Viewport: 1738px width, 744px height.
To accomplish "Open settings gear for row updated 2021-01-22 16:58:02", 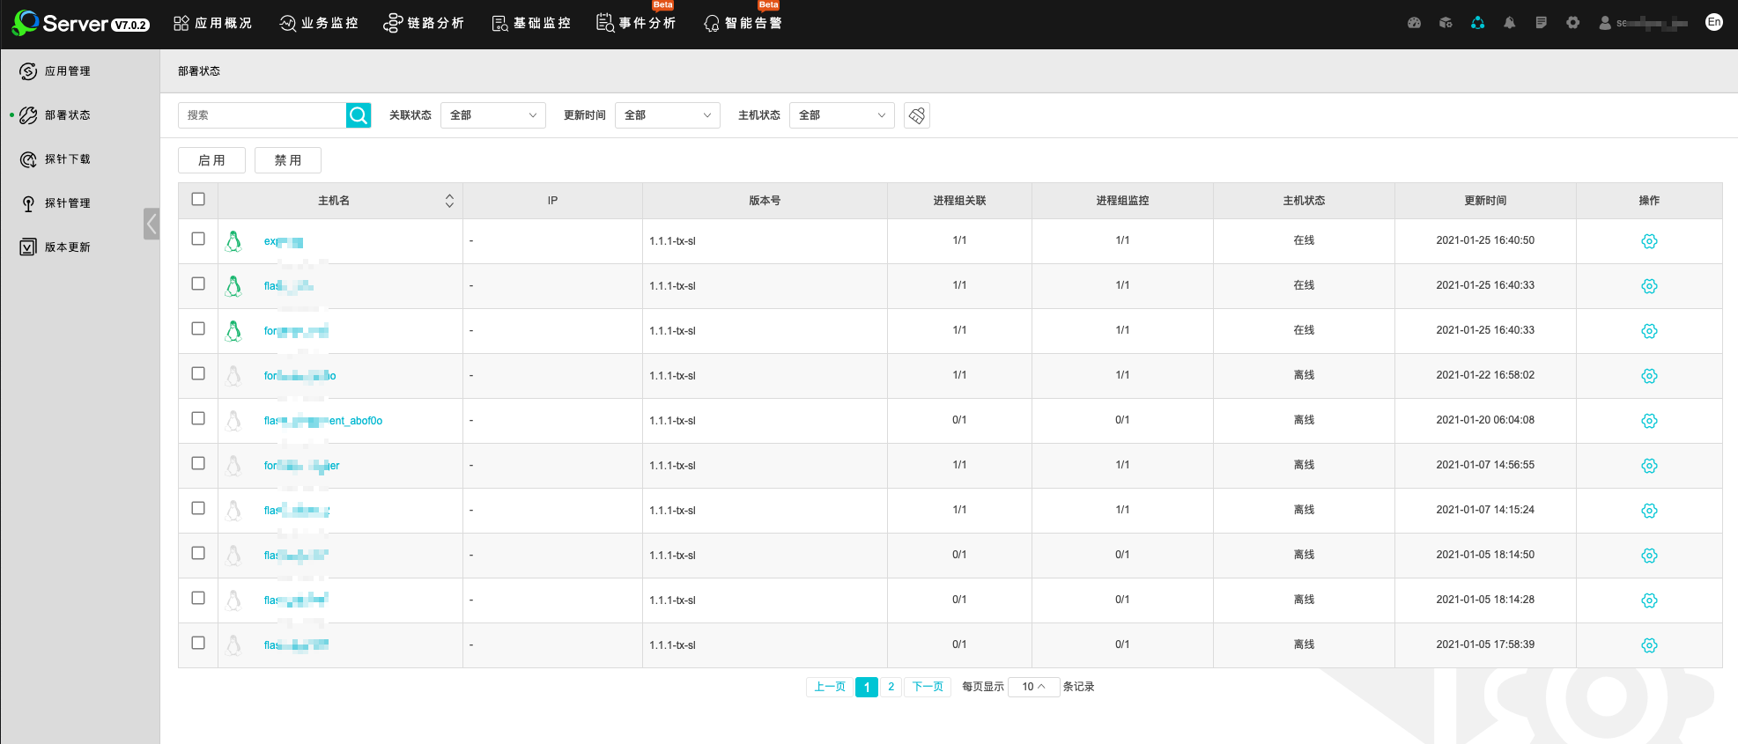I will click(x=1649, y=376).
